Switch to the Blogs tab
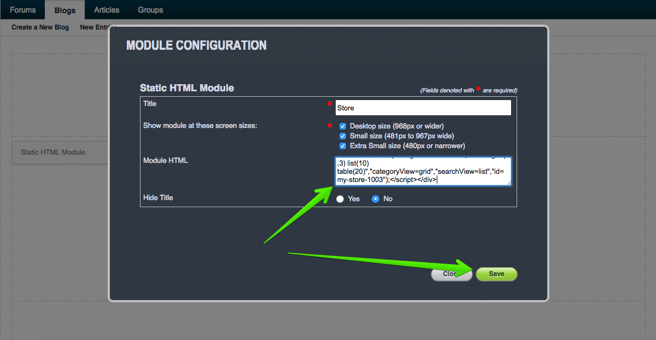 pos(65,10)
